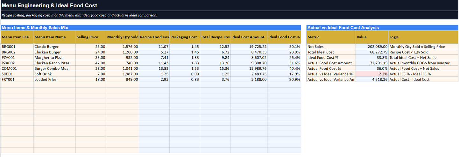The image size is (460, 157).
Task: Click the SKU cell SD001
Action: (x=17, y=74)
